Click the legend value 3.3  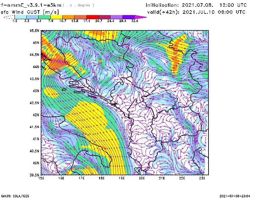27,21
